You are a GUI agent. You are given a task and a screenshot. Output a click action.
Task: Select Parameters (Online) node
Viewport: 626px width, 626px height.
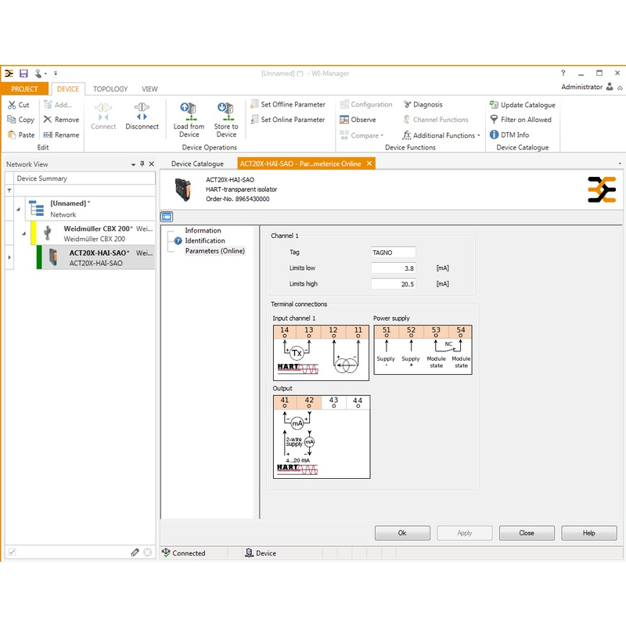point(214,250)
